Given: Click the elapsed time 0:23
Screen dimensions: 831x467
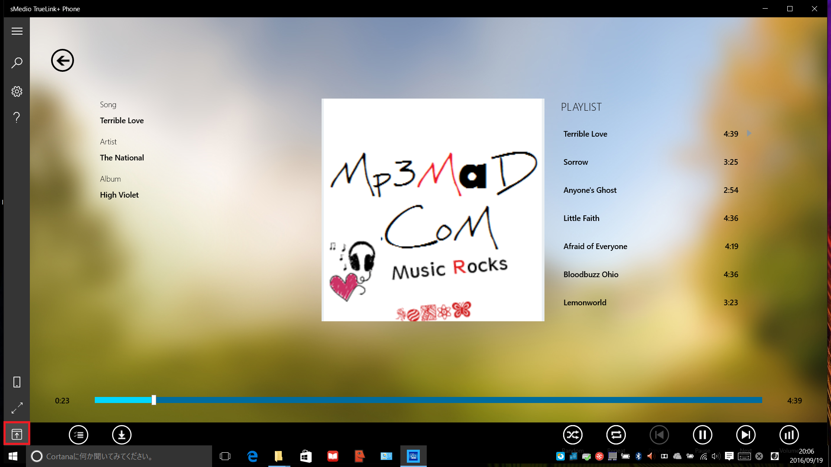Looking at the screenshot, I should tap(62, 401).
